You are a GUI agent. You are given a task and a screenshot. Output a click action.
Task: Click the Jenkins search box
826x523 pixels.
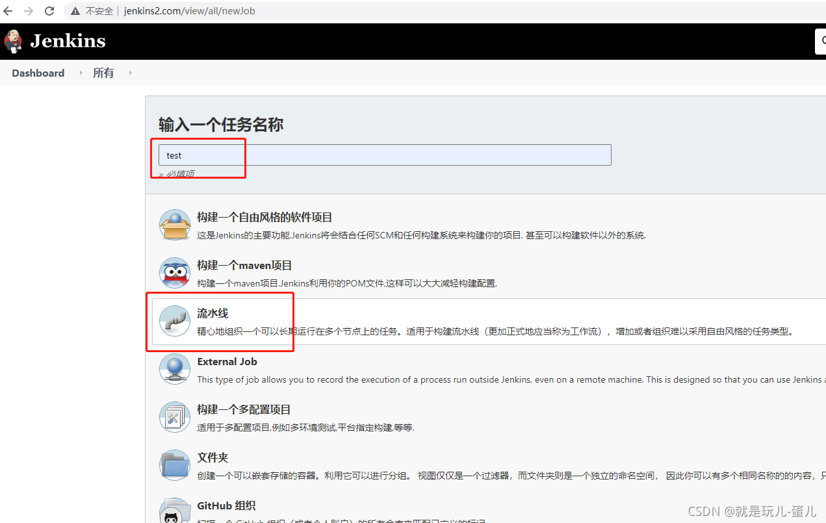(x=821, y=41)
